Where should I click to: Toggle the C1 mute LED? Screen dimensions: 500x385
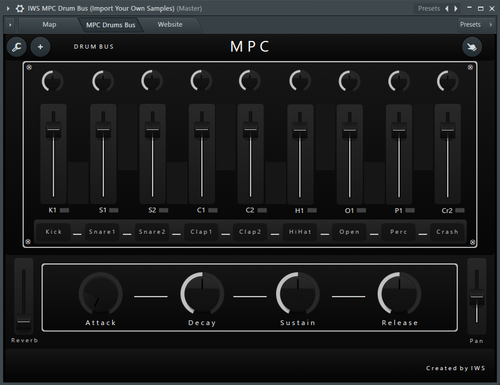[x=213, y=210]
